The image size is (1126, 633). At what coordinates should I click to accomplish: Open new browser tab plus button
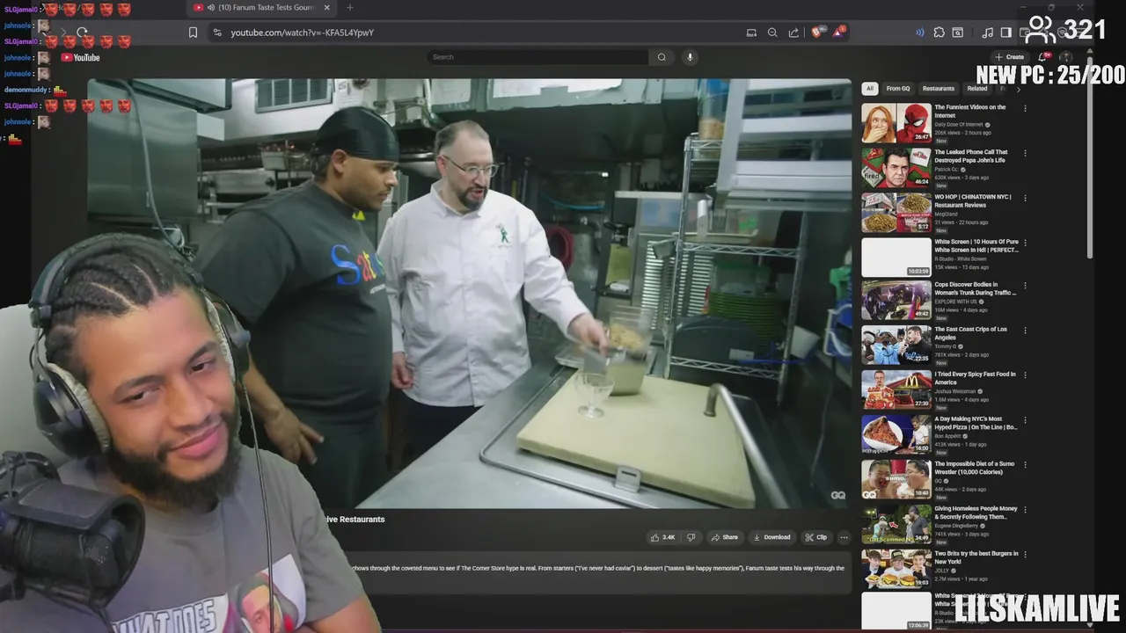click(x=349, y=8)
